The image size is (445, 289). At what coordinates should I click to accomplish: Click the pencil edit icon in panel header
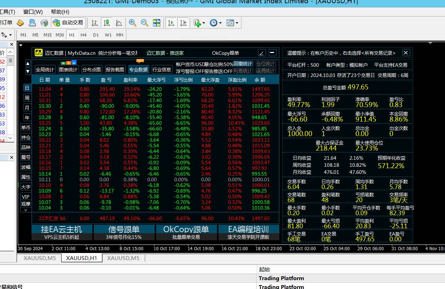(x=262, y=53)
